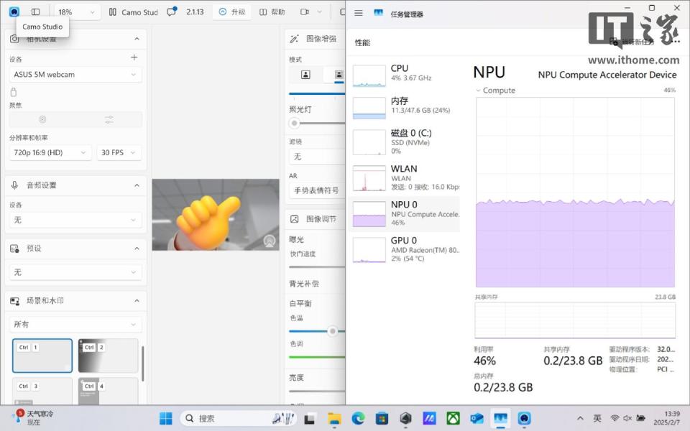Collapse the Compute section in Task Manager
Viewport: 690px width, 431px height.
tap(479, 91)
